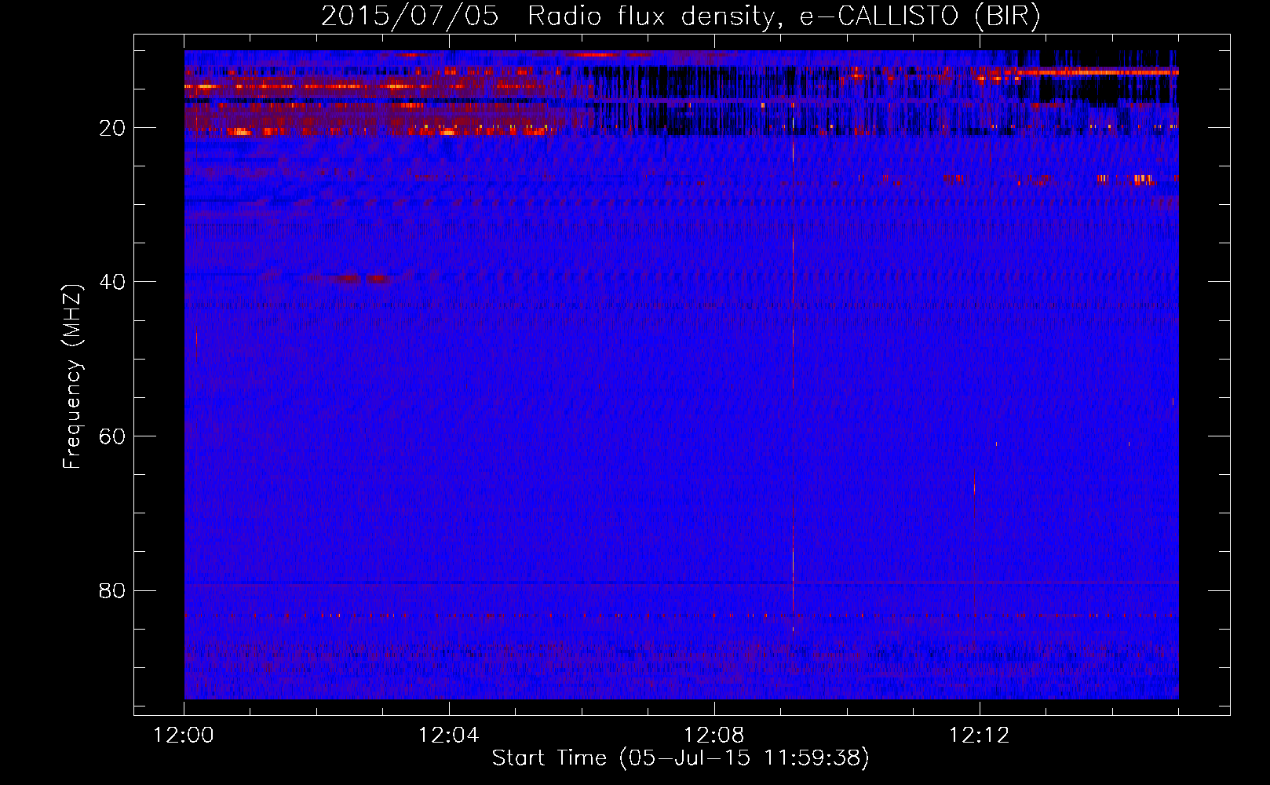Click the 12:00 time tick label
Screen dimensions: 1270x785
tap(184, 736)
